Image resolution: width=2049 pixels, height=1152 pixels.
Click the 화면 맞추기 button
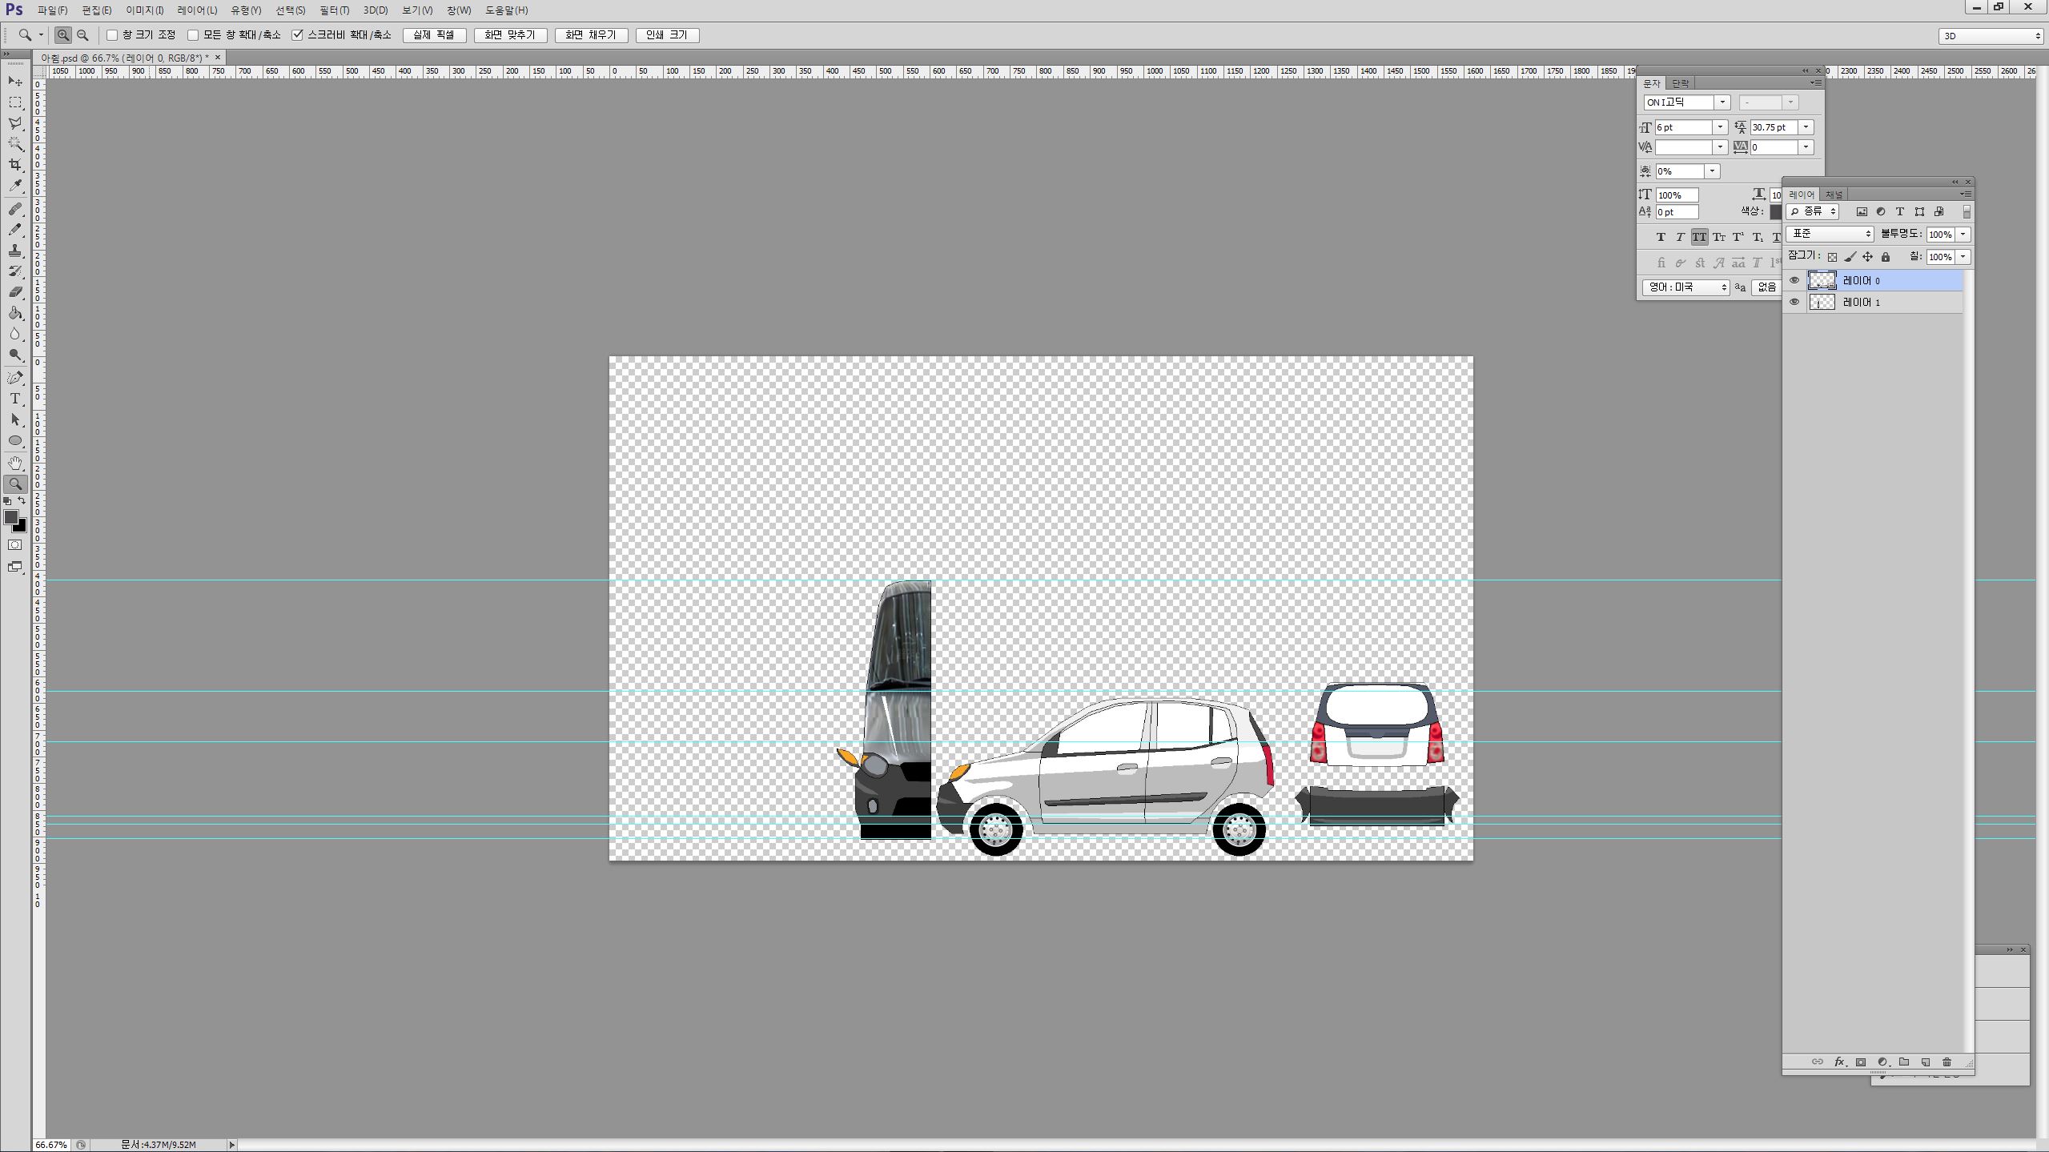(x=510, y=35)
